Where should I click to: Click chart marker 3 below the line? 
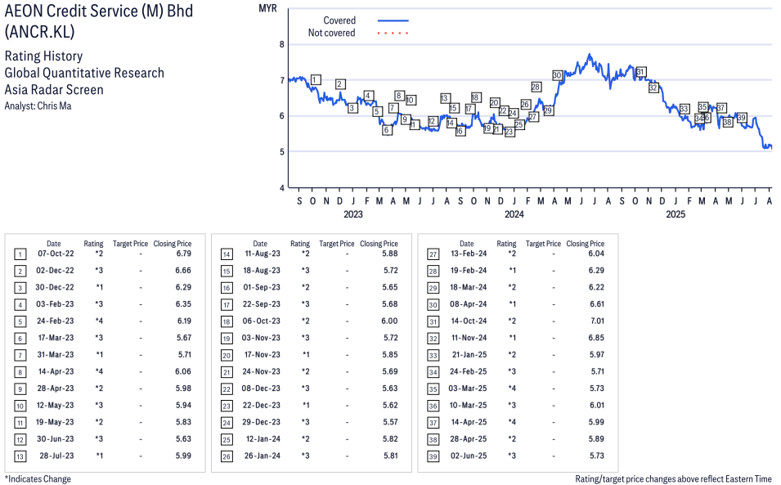click(352, 108)
